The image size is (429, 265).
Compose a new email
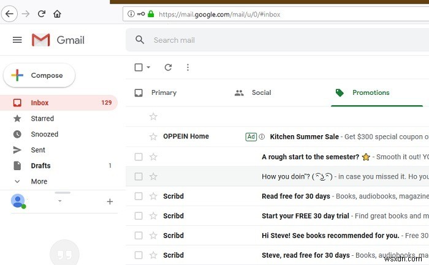coord(39,75)
